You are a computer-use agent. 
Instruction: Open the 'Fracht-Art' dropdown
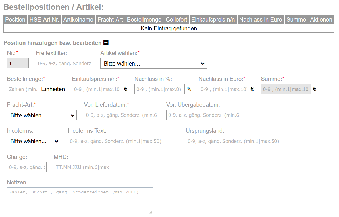42,115
